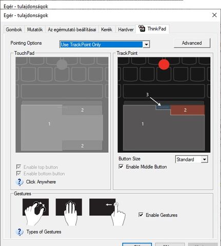Click TouchPad zone 1 area

pos(49,124)
